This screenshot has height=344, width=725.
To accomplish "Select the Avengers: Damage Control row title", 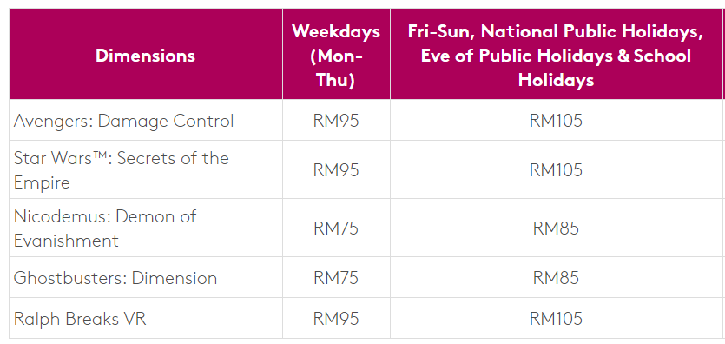I will coord(124,121).
